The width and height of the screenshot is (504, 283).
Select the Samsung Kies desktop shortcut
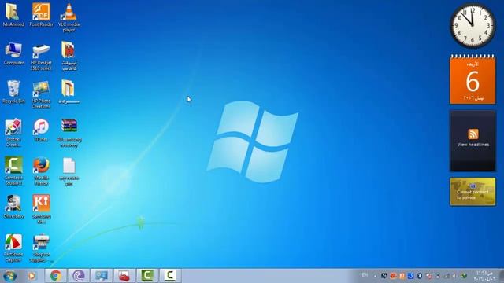[41, 209]
